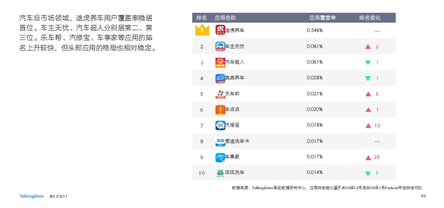This screenshot has height=208, width=444.
Task: Click the coverage value 0.548%
Action: pyautogui.click(x=314, y=30)
